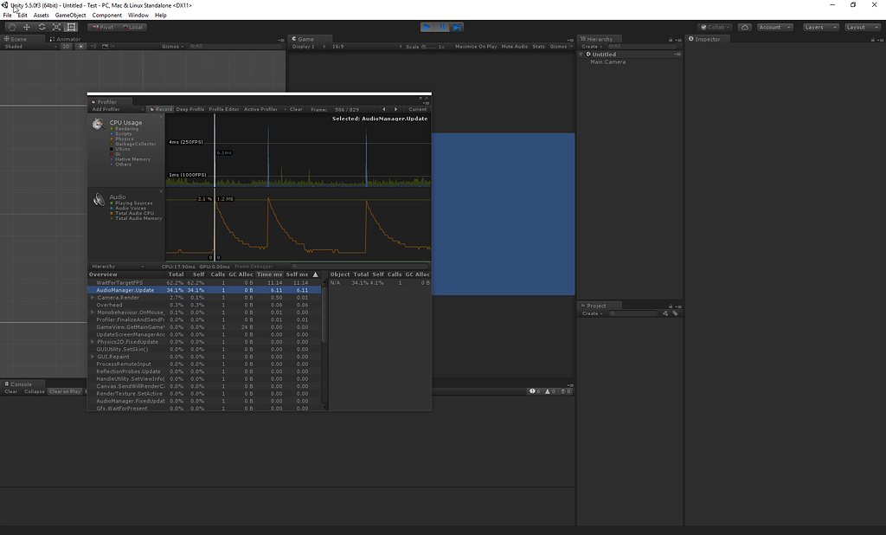The height and width of the screenshot is (535, 886).
Task: Open the GameObject menu
Action: (70, 15)
